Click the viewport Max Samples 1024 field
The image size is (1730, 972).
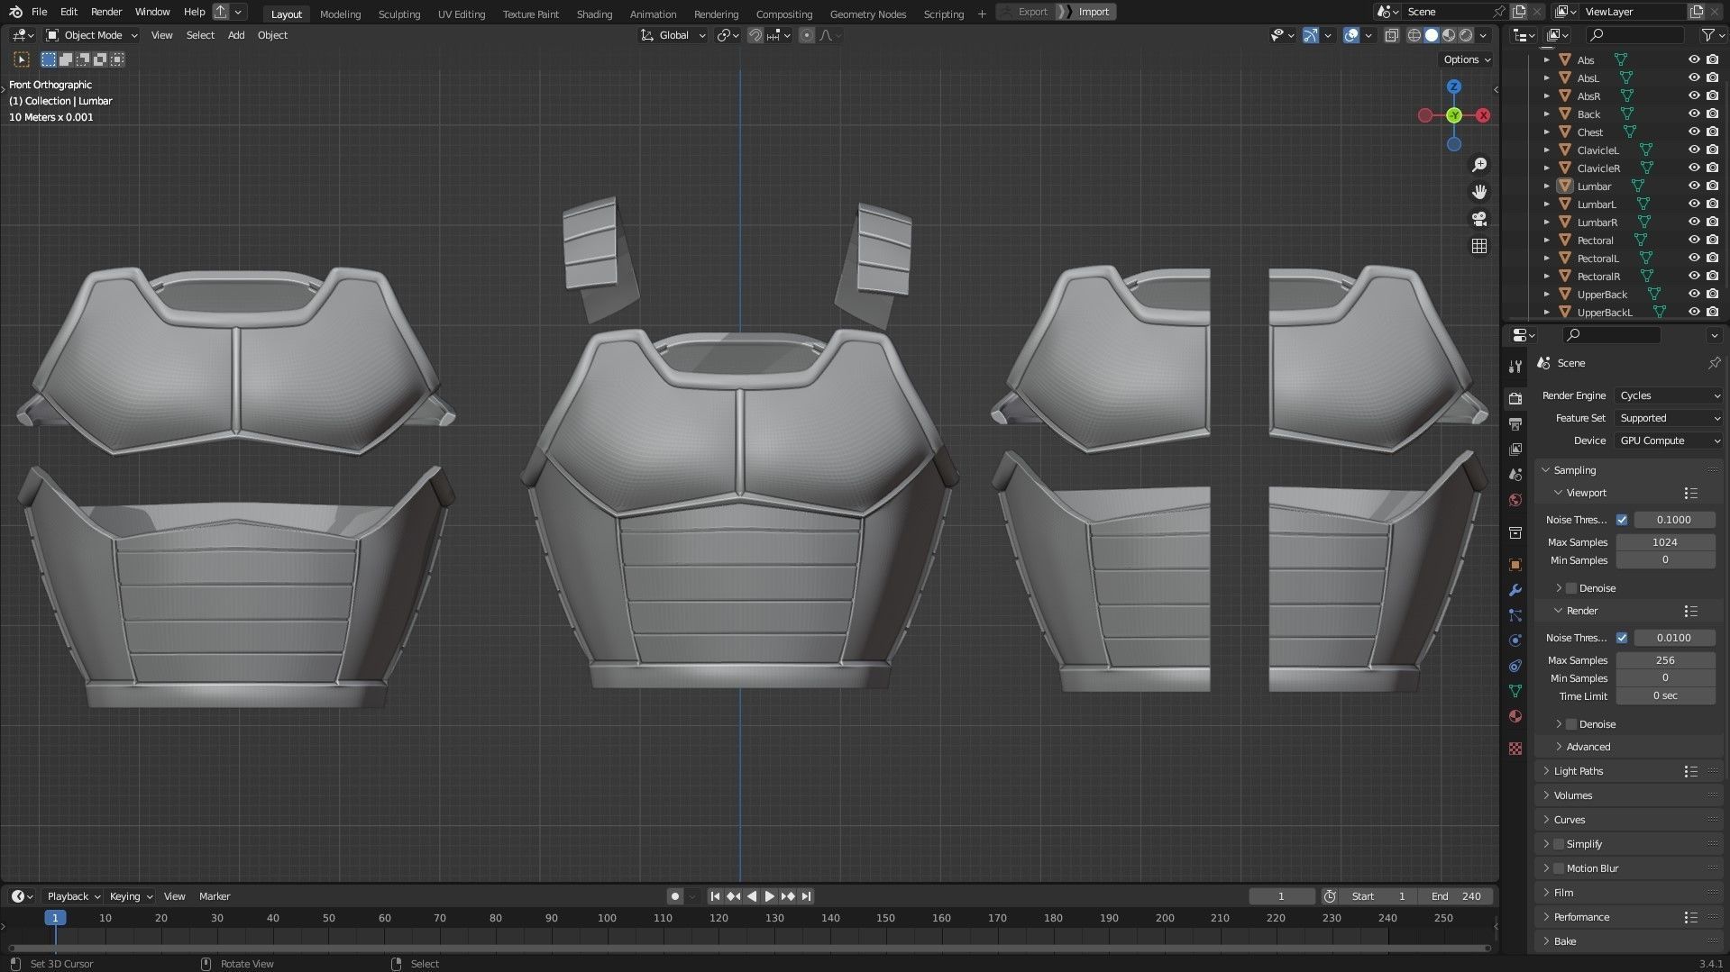(1665, 542)
